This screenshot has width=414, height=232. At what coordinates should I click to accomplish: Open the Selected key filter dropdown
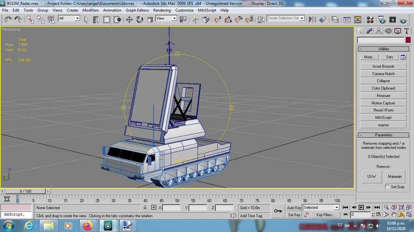click(321, 208)
